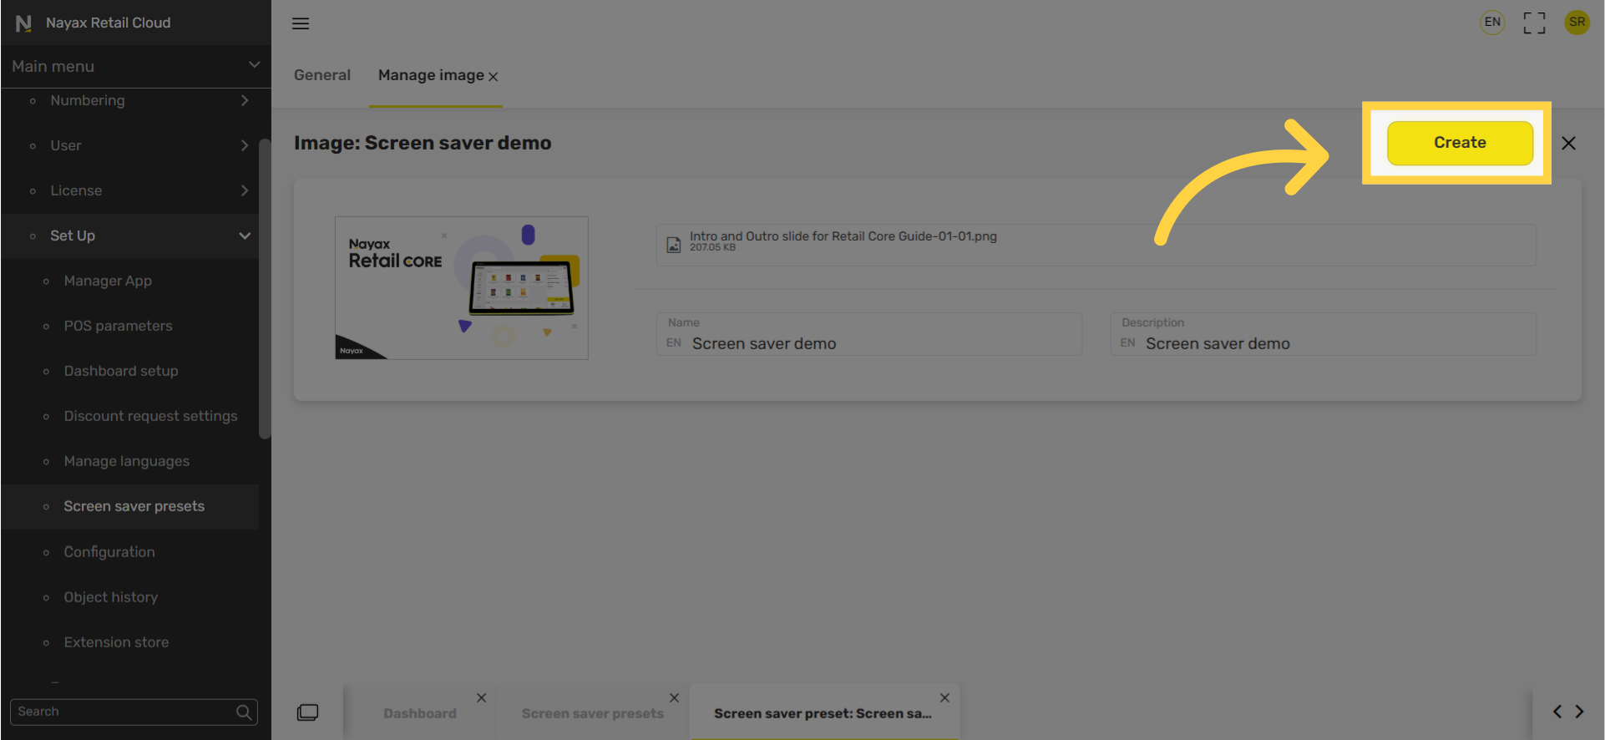Screen dimensions: 1605x740
Task: Open the Screen saver presets bottom tab
Action: click(593, 713)
